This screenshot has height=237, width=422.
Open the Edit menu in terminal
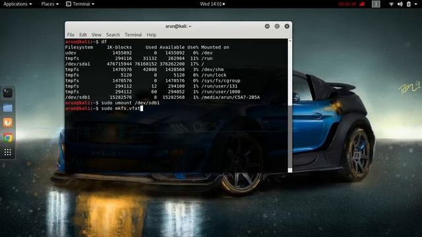point(83,35)
